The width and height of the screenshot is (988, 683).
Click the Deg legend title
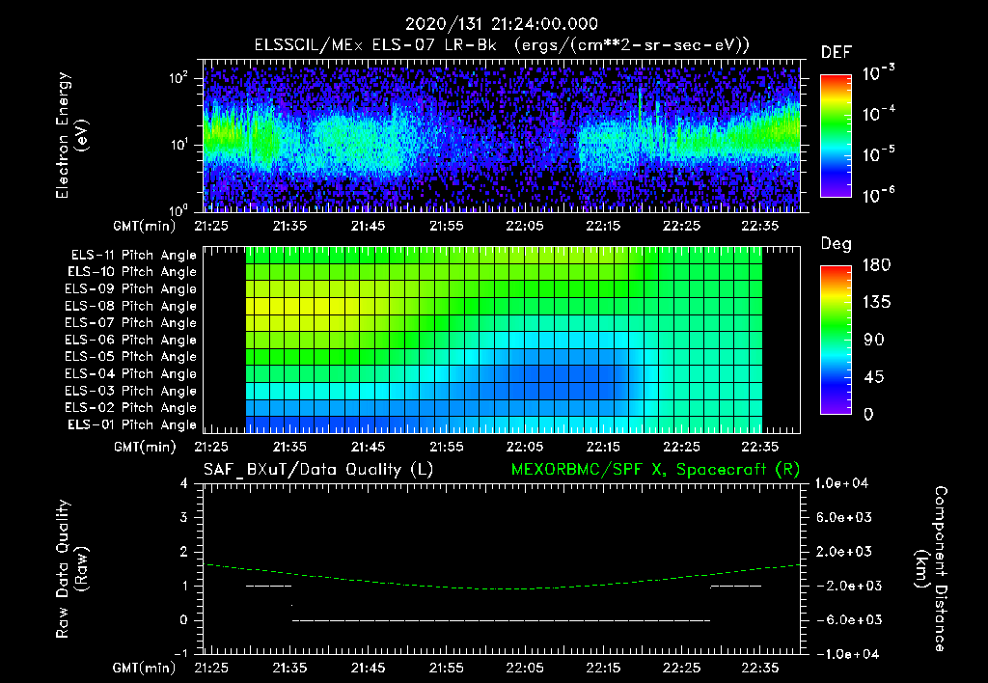point(836,244)
